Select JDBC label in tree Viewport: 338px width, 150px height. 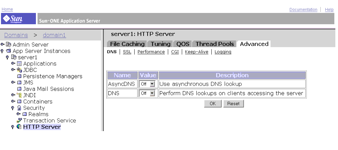(x=30, y=70)
